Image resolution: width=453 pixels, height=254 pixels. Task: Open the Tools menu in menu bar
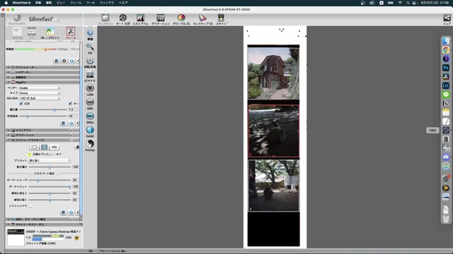(x=91, y=3)
